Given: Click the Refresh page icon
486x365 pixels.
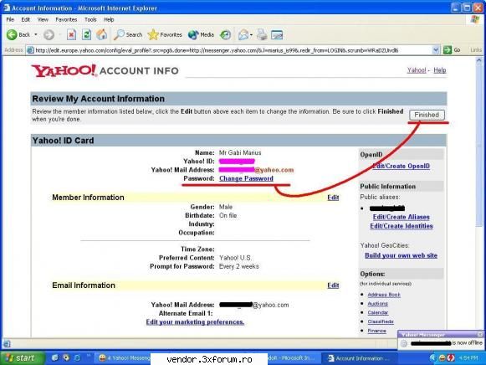Looking at the screenshot, I should (x=86, y=34).
